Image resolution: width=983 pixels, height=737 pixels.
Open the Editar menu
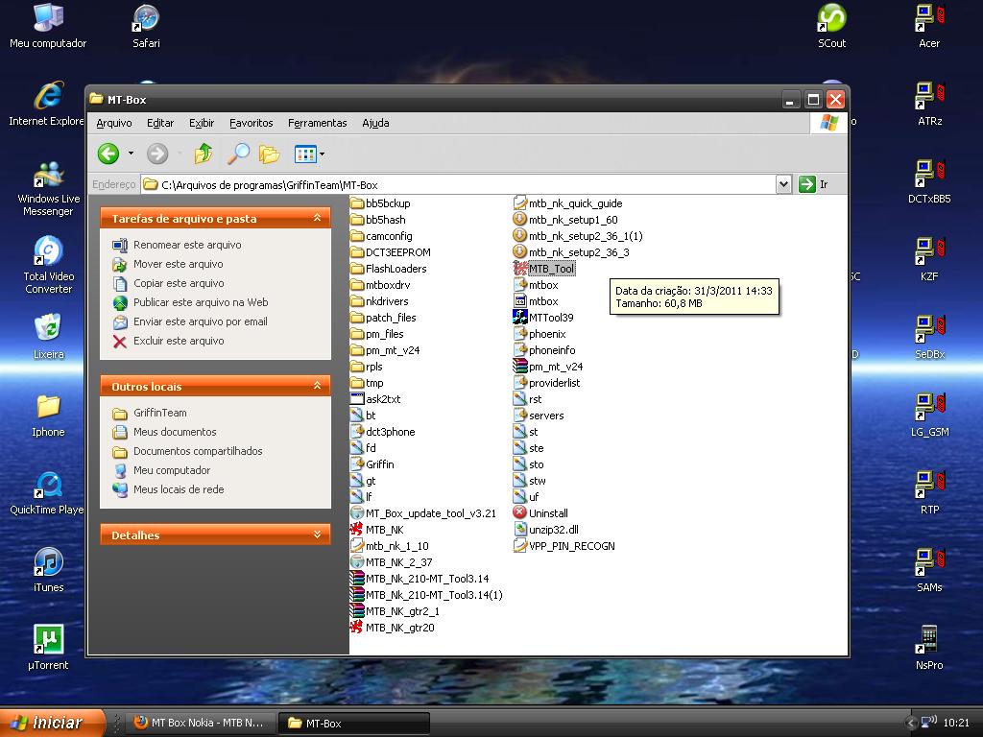(160, 123)
